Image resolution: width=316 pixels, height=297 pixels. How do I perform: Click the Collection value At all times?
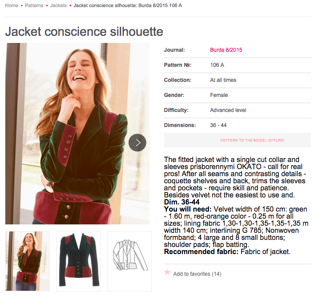point(223,80)
